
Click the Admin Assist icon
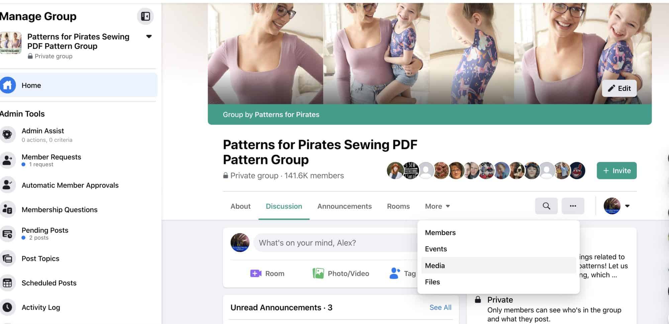tap(7, 135)
